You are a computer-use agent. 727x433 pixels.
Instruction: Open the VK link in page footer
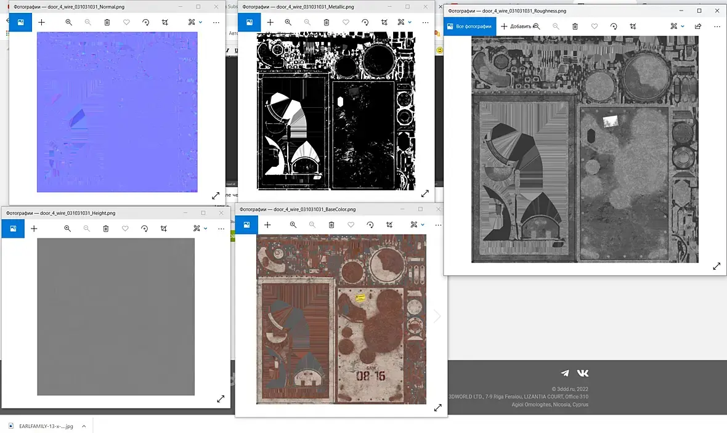click(583, 373)
